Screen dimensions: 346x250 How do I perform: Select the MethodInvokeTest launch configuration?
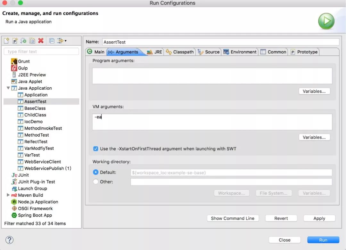40,128
